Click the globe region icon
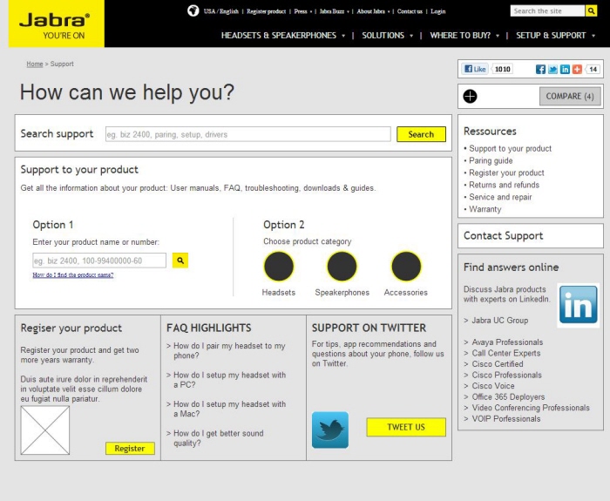 tap(193, 10)
